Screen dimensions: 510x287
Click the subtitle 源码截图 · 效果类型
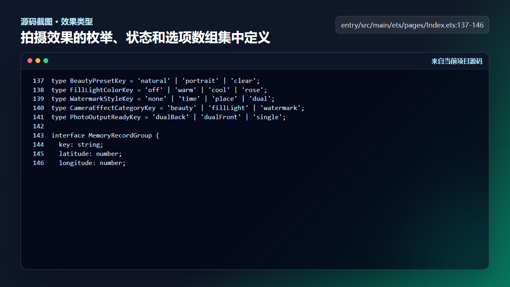[x=57, y=22]
